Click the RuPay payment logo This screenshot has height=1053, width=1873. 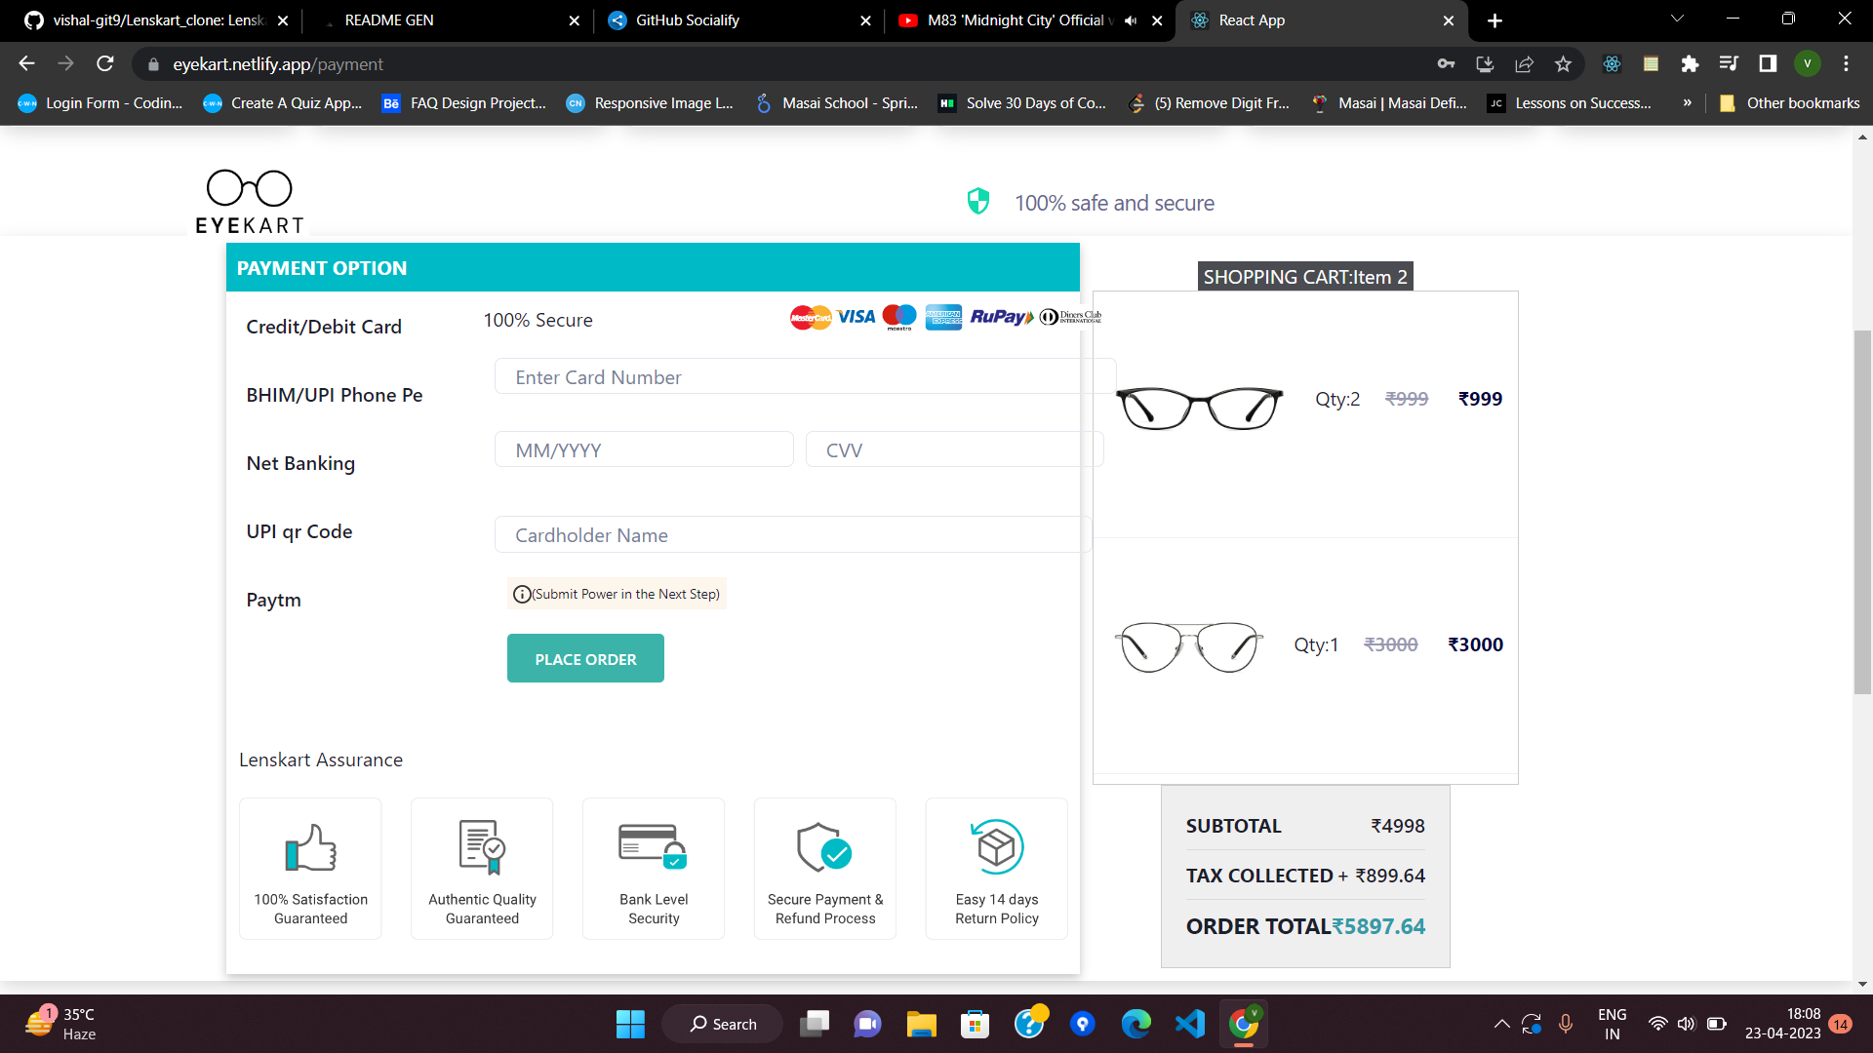(x=1001, y=317)
